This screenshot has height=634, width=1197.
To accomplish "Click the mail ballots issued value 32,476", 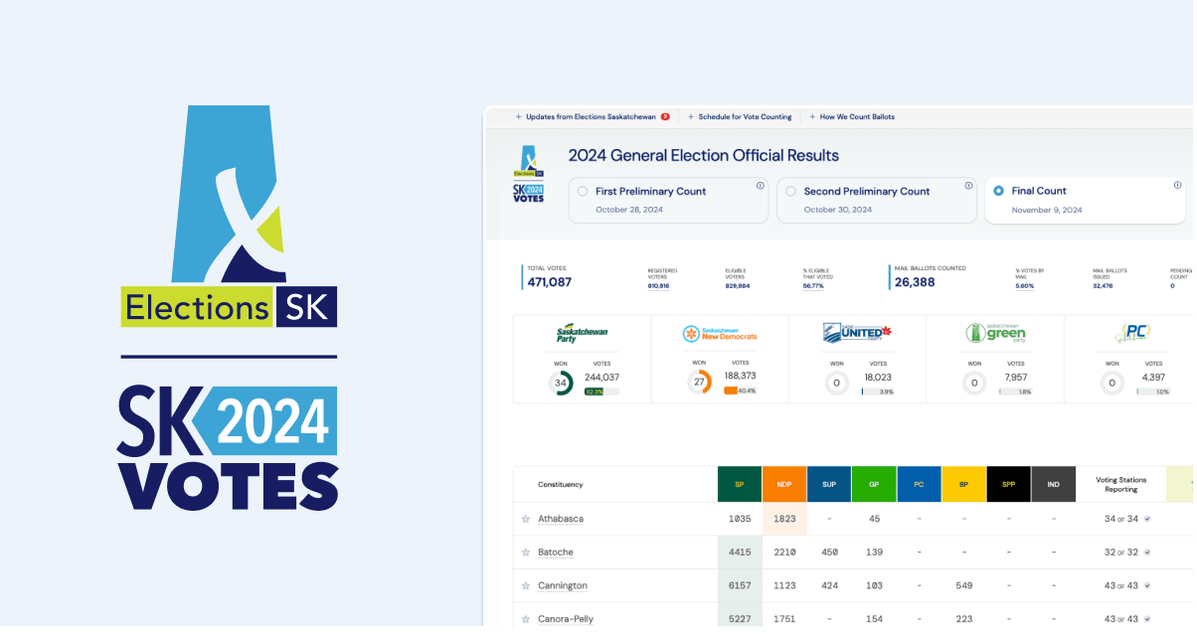I will coord(1103,285).
